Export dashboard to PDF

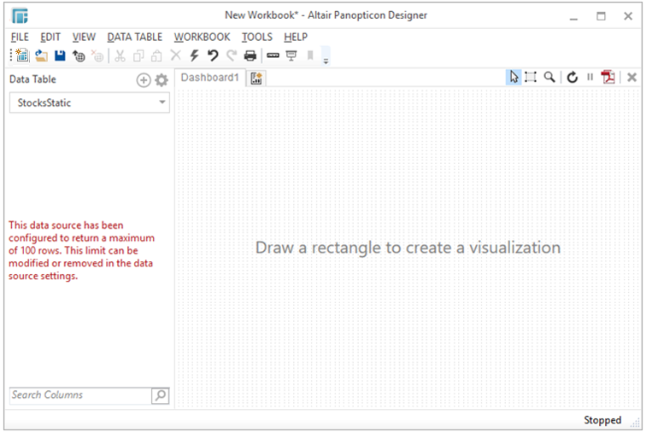click(x=608, y=77)
